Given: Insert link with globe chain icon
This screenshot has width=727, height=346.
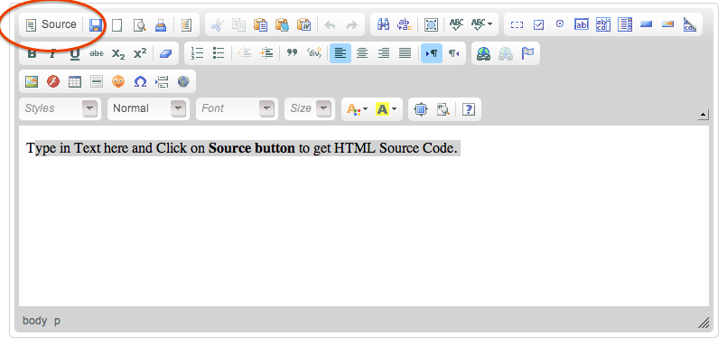Looking at the screenshot, I should [x=483, y=54].
